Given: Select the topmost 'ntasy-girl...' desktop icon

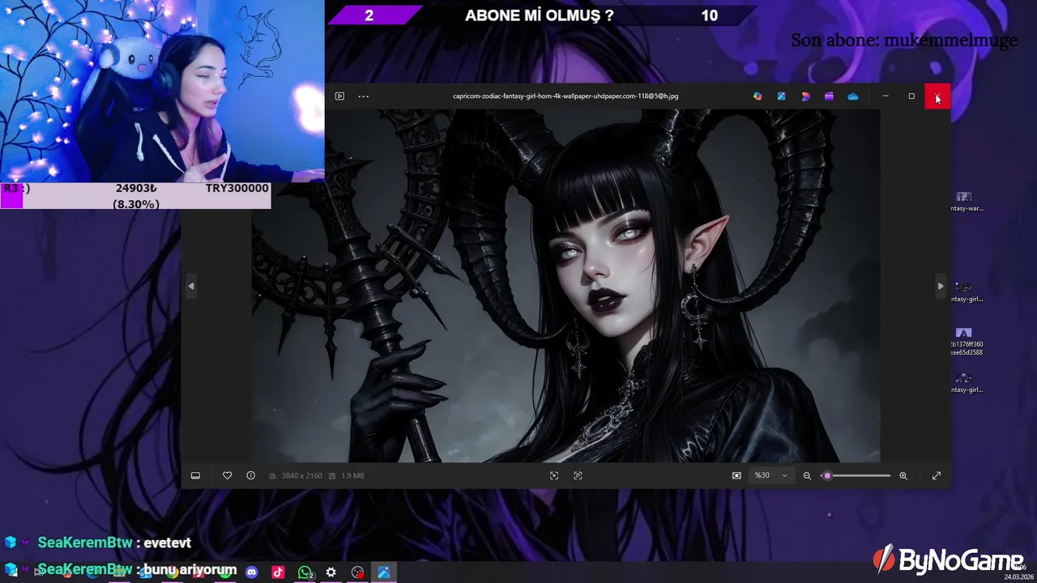Looking at the screenshot, I should click(x=965, y=292).
